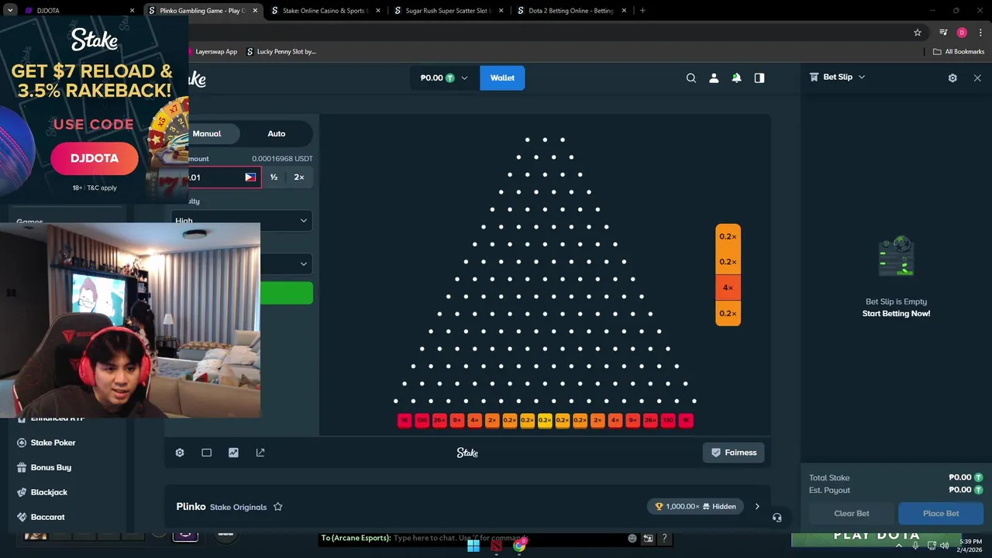Open Chrome media control icon

943,33
